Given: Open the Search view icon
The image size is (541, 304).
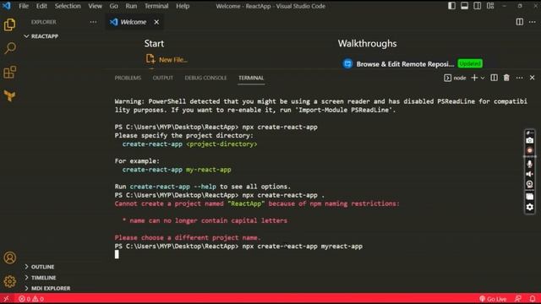Looking at the screenshot, I should pyautogui.click(x=9, y=48).
